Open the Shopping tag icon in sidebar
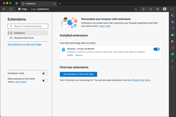This screenshot has width=176, height=117. 172,28
